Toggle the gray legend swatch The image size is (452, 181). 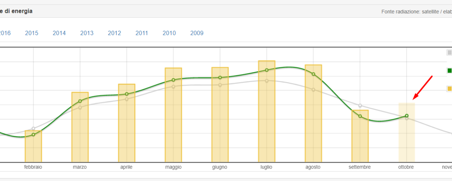(x=449, y=52)
